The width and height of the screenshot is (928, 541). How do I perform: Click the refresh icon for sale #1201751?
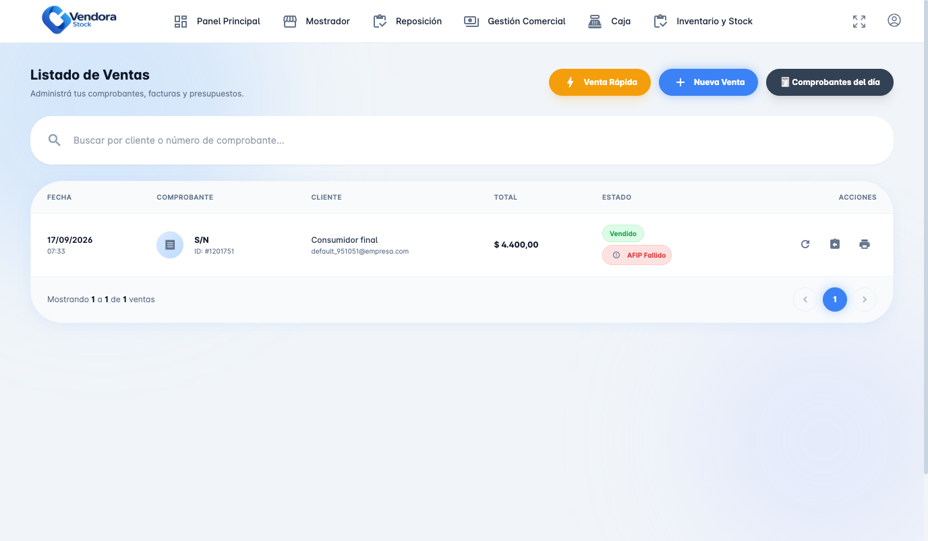click(x=805, y=244)
